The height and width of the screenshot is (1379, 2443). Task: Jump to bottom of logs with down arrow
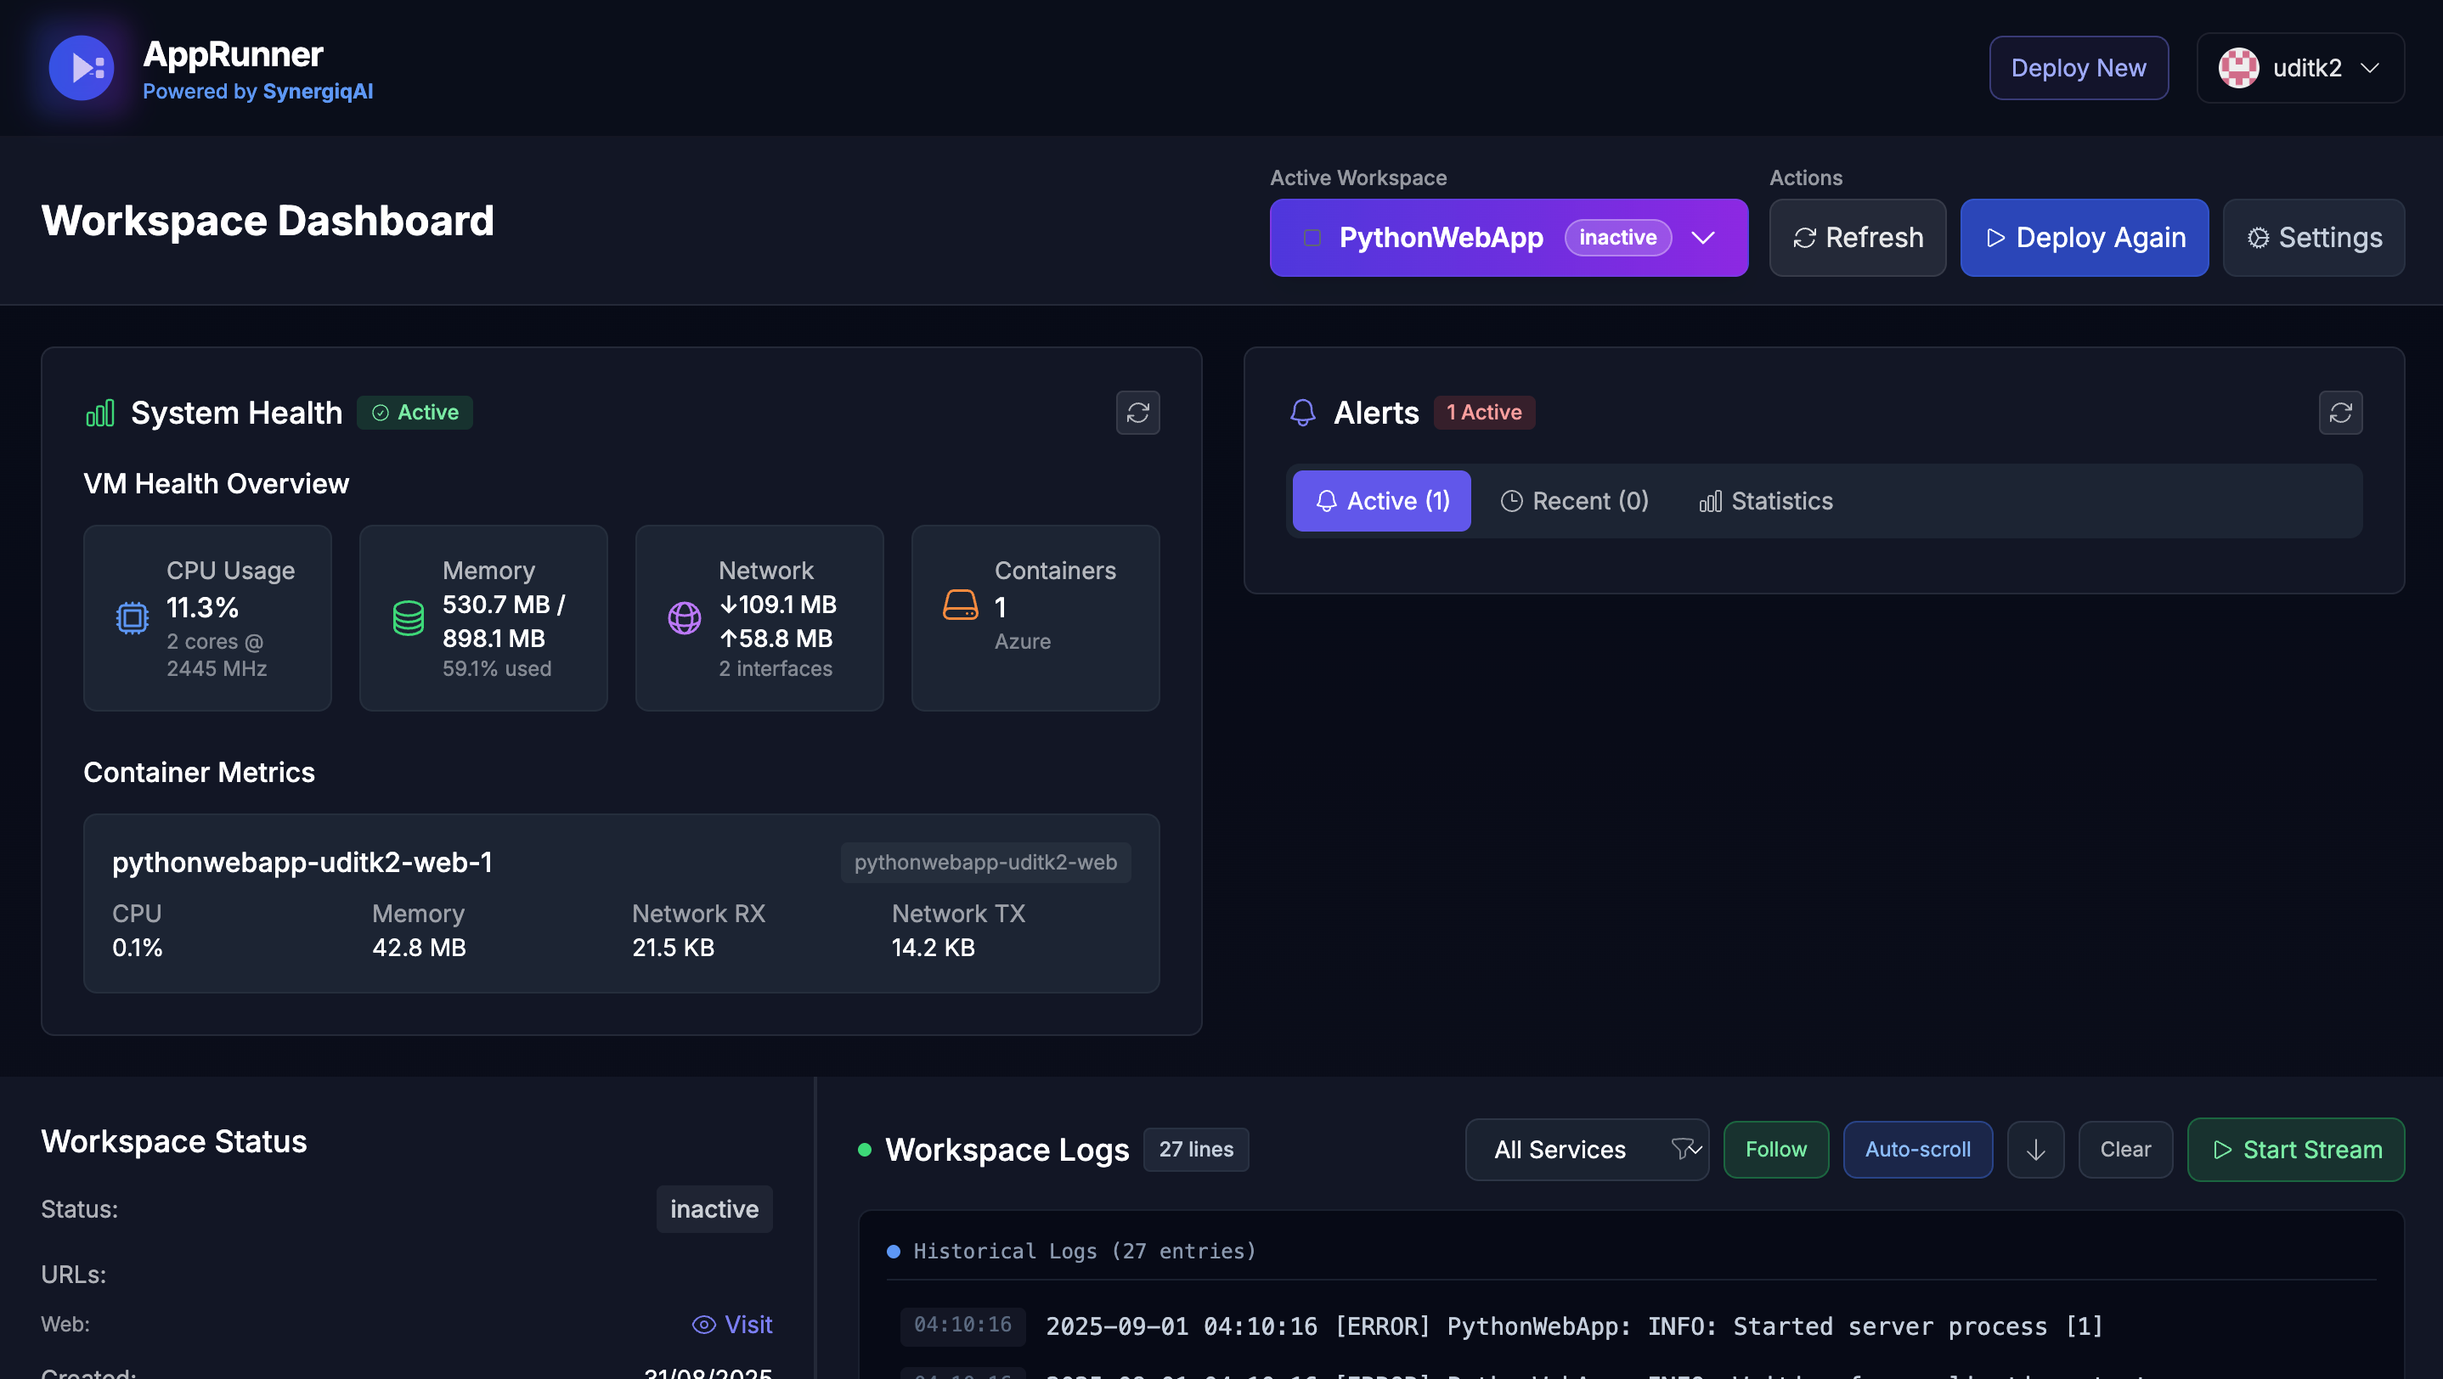[x=2035, y=1150]
